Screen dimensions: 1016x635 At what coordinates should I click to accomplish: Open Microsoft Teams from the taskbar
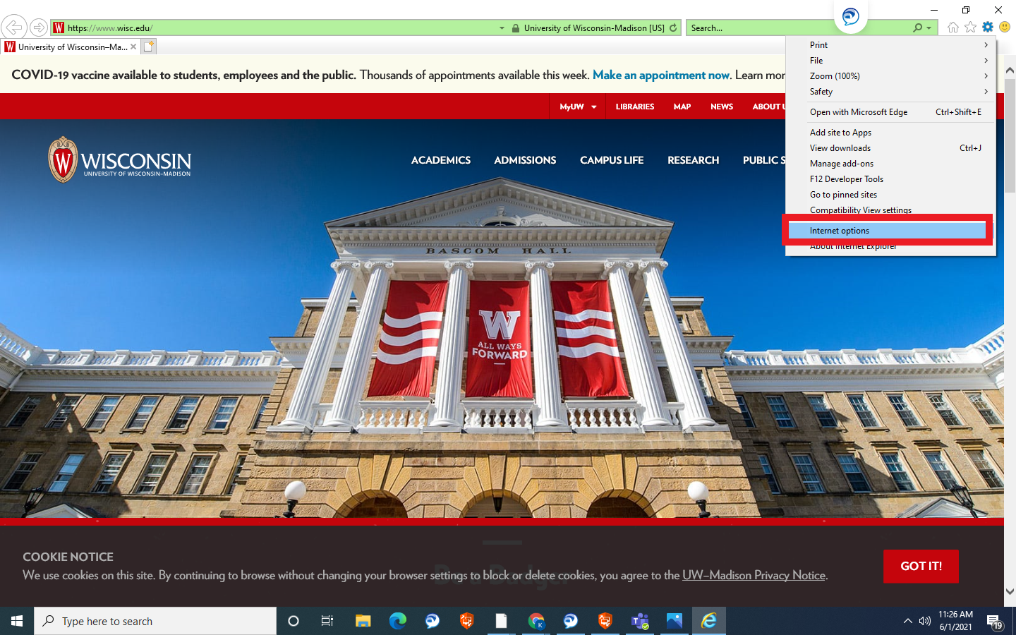[x=640, y=621]
